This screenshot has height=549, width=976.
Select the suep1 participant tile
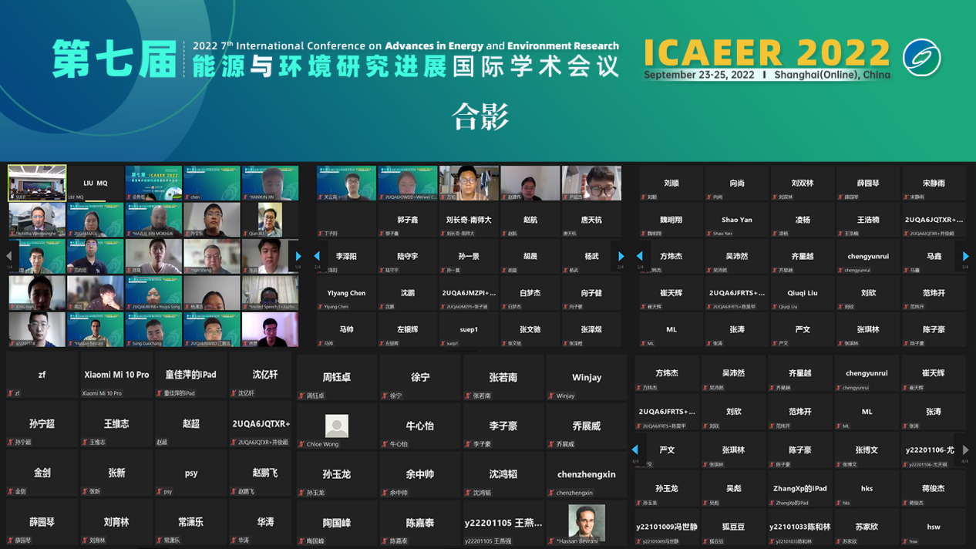pos(469,332)
